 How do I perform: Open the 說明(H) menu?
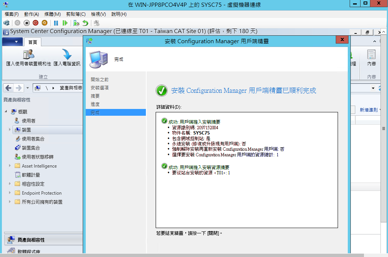[x=119, y=14]
